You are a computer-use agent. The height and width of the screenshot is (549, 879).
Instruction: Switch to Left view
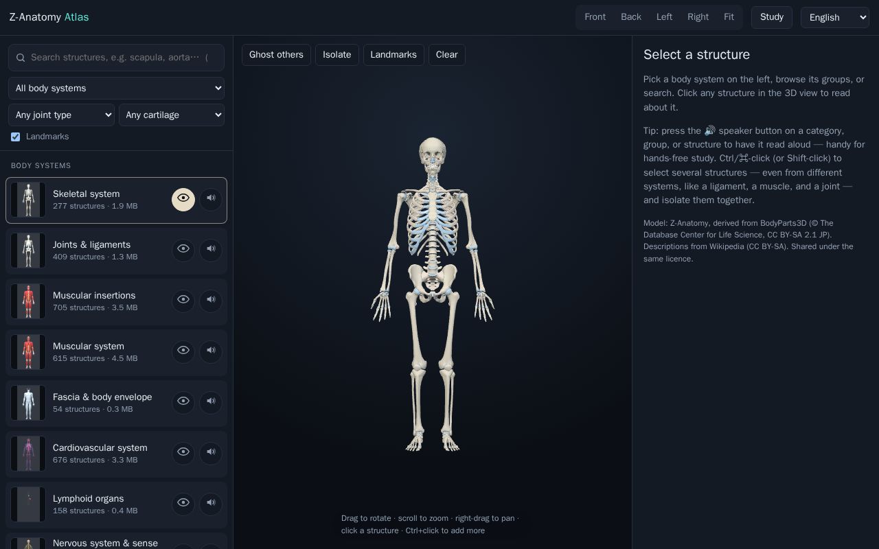664,17
